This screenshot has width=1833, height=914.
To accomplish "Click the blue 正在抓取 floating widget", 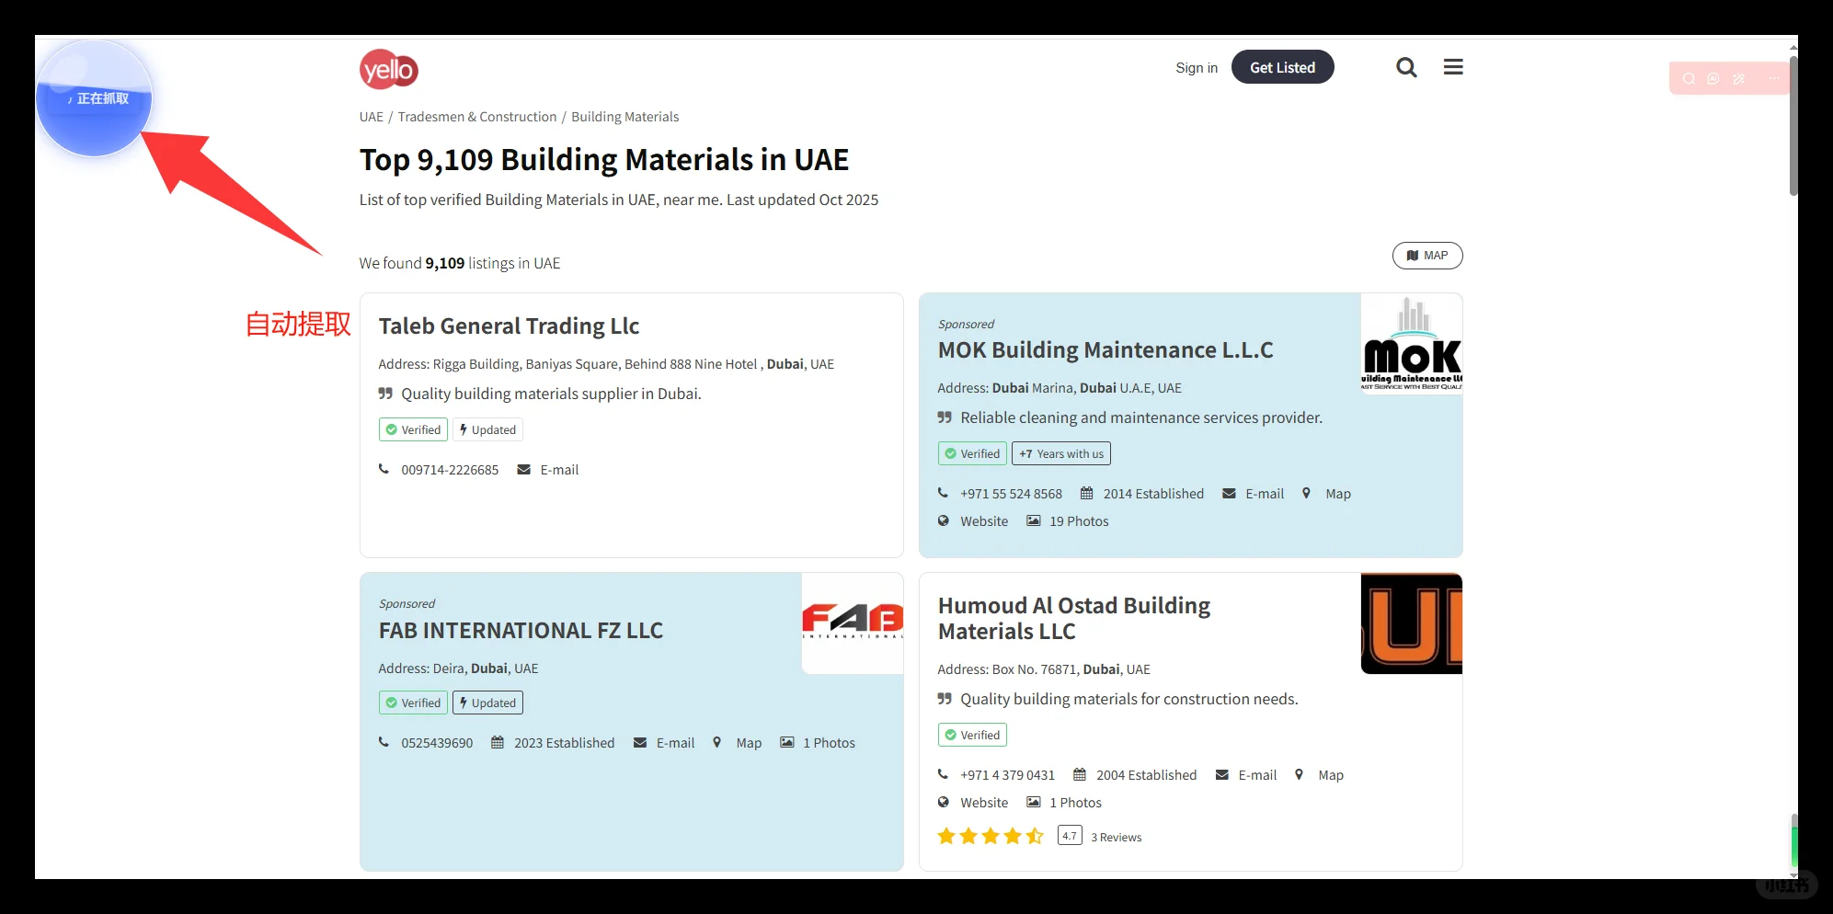I will click(94, 98).
